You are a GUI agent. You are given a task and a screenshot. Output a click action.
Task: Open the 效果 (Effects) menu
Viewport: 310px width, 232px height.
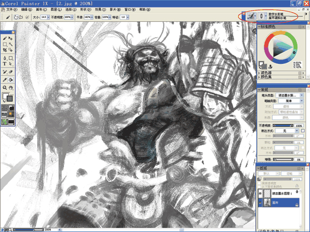(x=100, y=9)
